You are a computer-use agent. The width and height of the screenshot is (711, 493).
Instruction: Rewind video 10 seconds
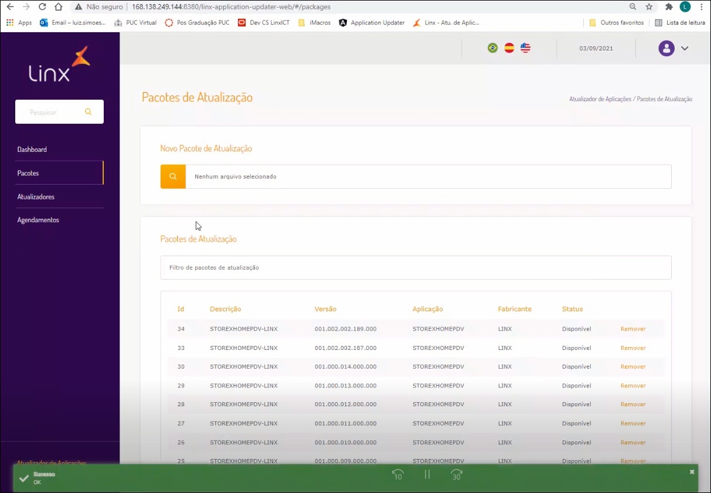pyautogui.click(x=398, y=475)
